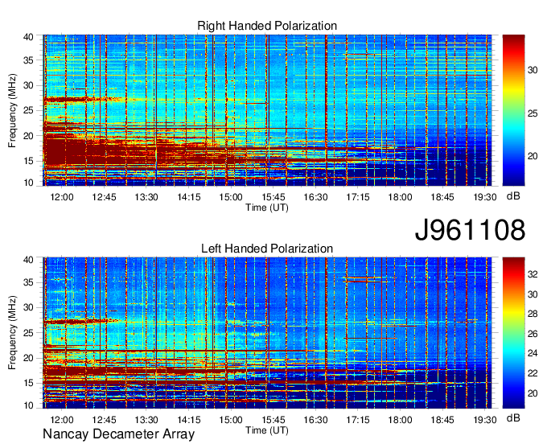Click the Time (UT) label under the top plot

(267, 208)
